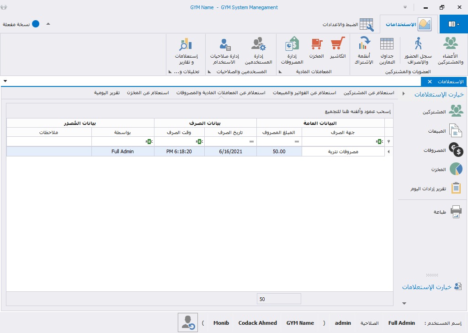The height and width of the screenshot is (333, 468).
Task: Select المشتركين in side query options
Action: point(442,112)
